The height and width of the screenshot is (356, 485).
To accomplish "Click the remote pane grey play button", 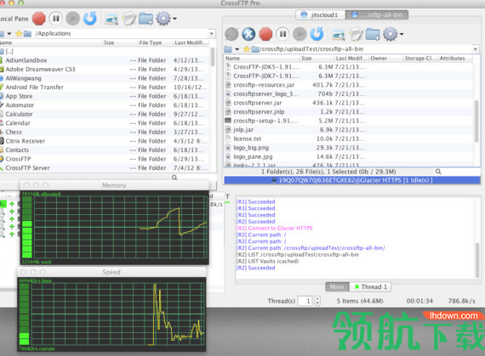I will [x=300, y=34].
